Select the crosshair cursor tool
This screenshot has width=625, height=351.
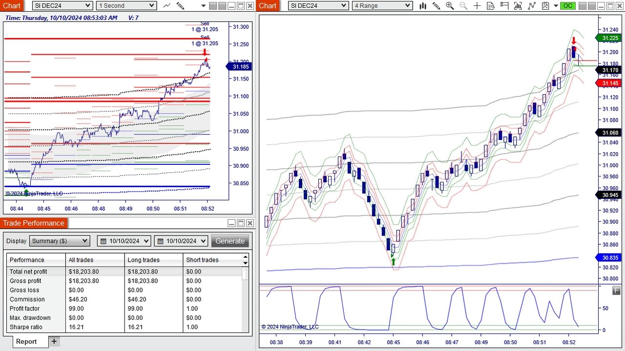477,6
